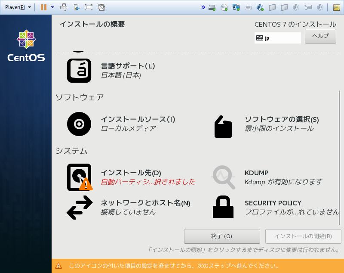This screenshot has width=344, height=273.
Task: Click the インストールソース(I) title label
Action: [138, 119]
